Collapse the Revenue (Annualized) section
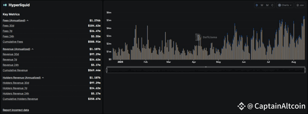Screen dimensions: 308x114 point(32,49)
